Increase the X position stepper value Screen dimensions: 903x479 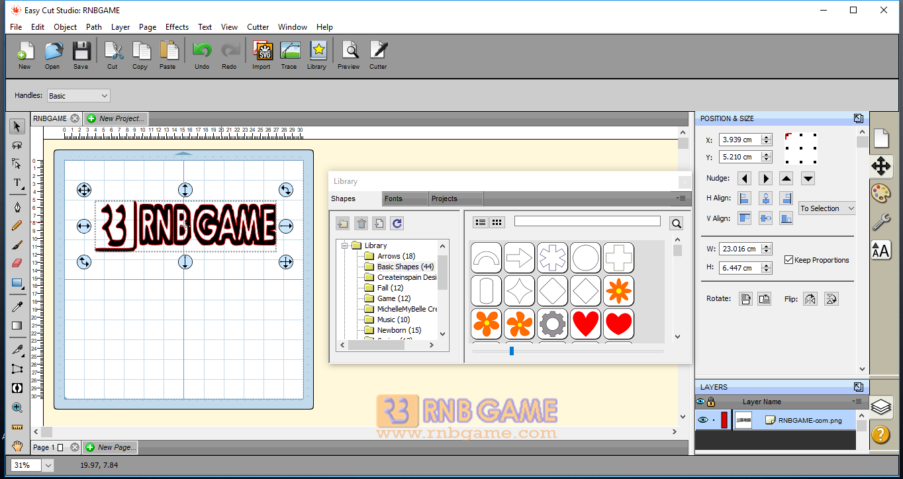click(767, 137)
